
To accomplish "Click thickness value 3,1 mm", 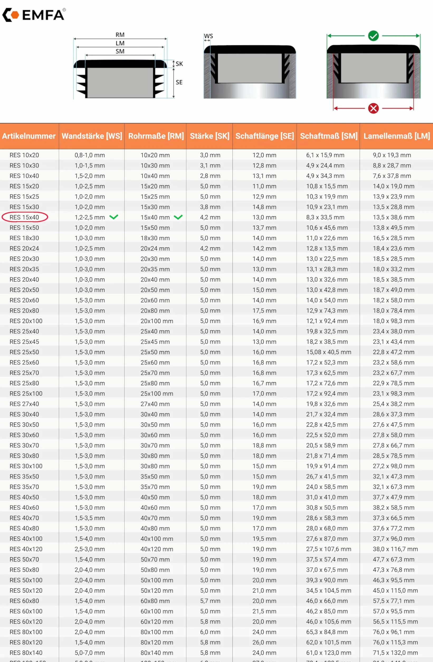I will pyautogui.click(x=210, y=166).
